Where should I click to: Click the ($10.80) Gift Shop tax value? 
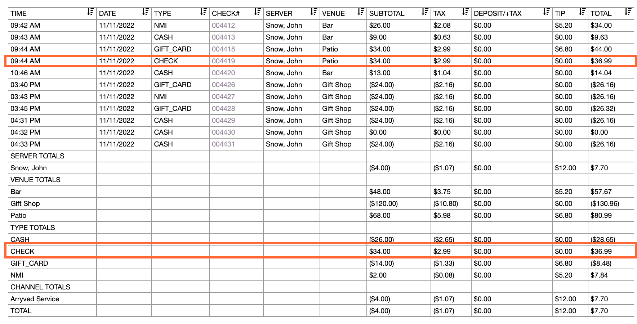[x=446, y=203]
